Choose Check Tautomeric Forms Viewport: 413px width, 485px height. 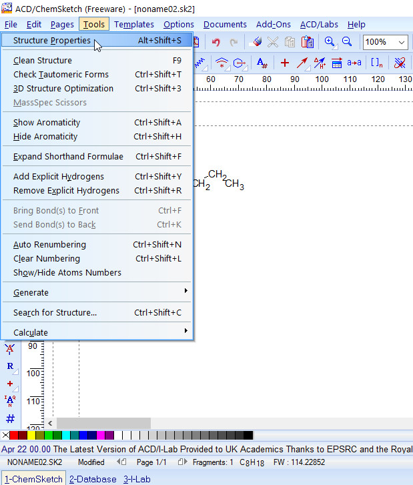[97, 75]
